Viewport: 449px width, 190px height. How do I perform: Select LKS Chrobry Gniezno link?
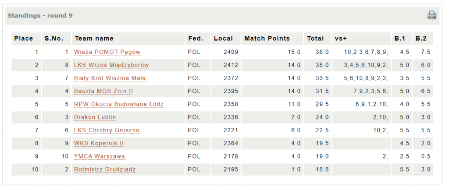(x=107, y=130)
